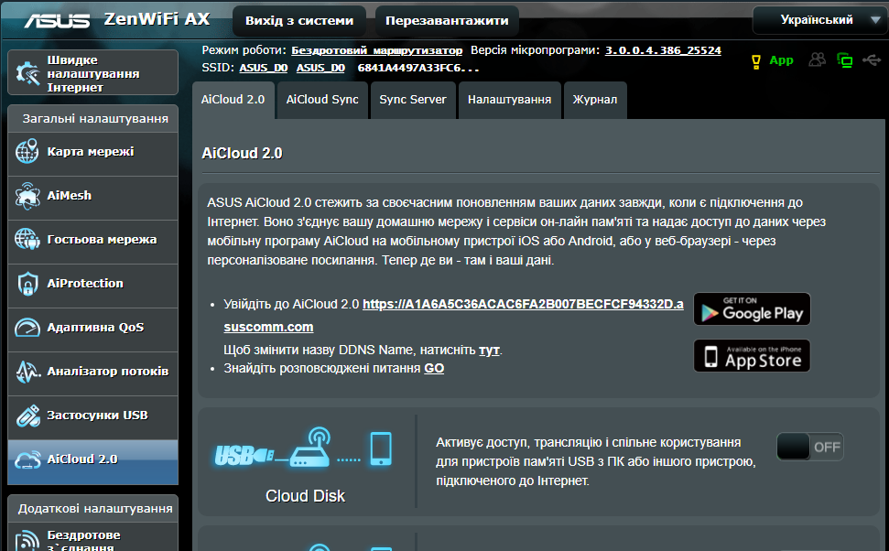Click the Перезавантажити button

447,21
